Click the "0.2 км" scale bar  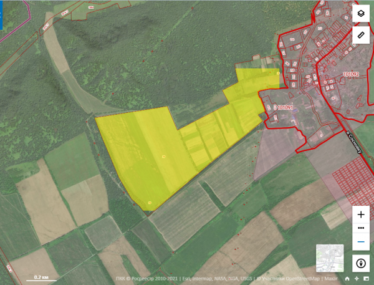pyautogui.click(x=41, y=278)
